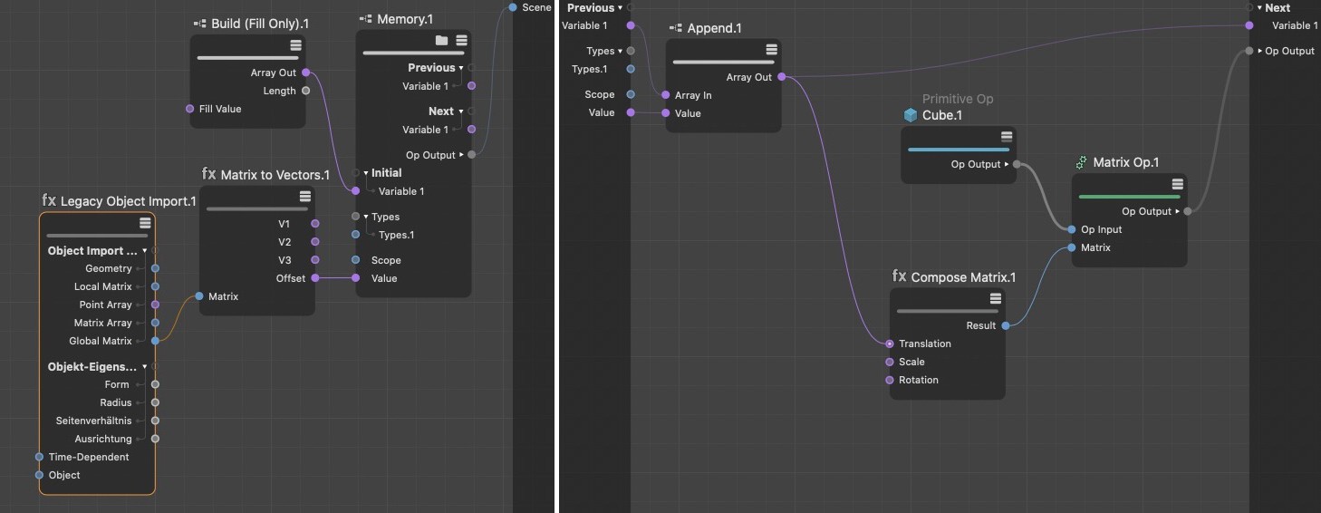Viewport: 1321px width, 513px height.
Task: Select the Result output port
Action: point(1006,325)
